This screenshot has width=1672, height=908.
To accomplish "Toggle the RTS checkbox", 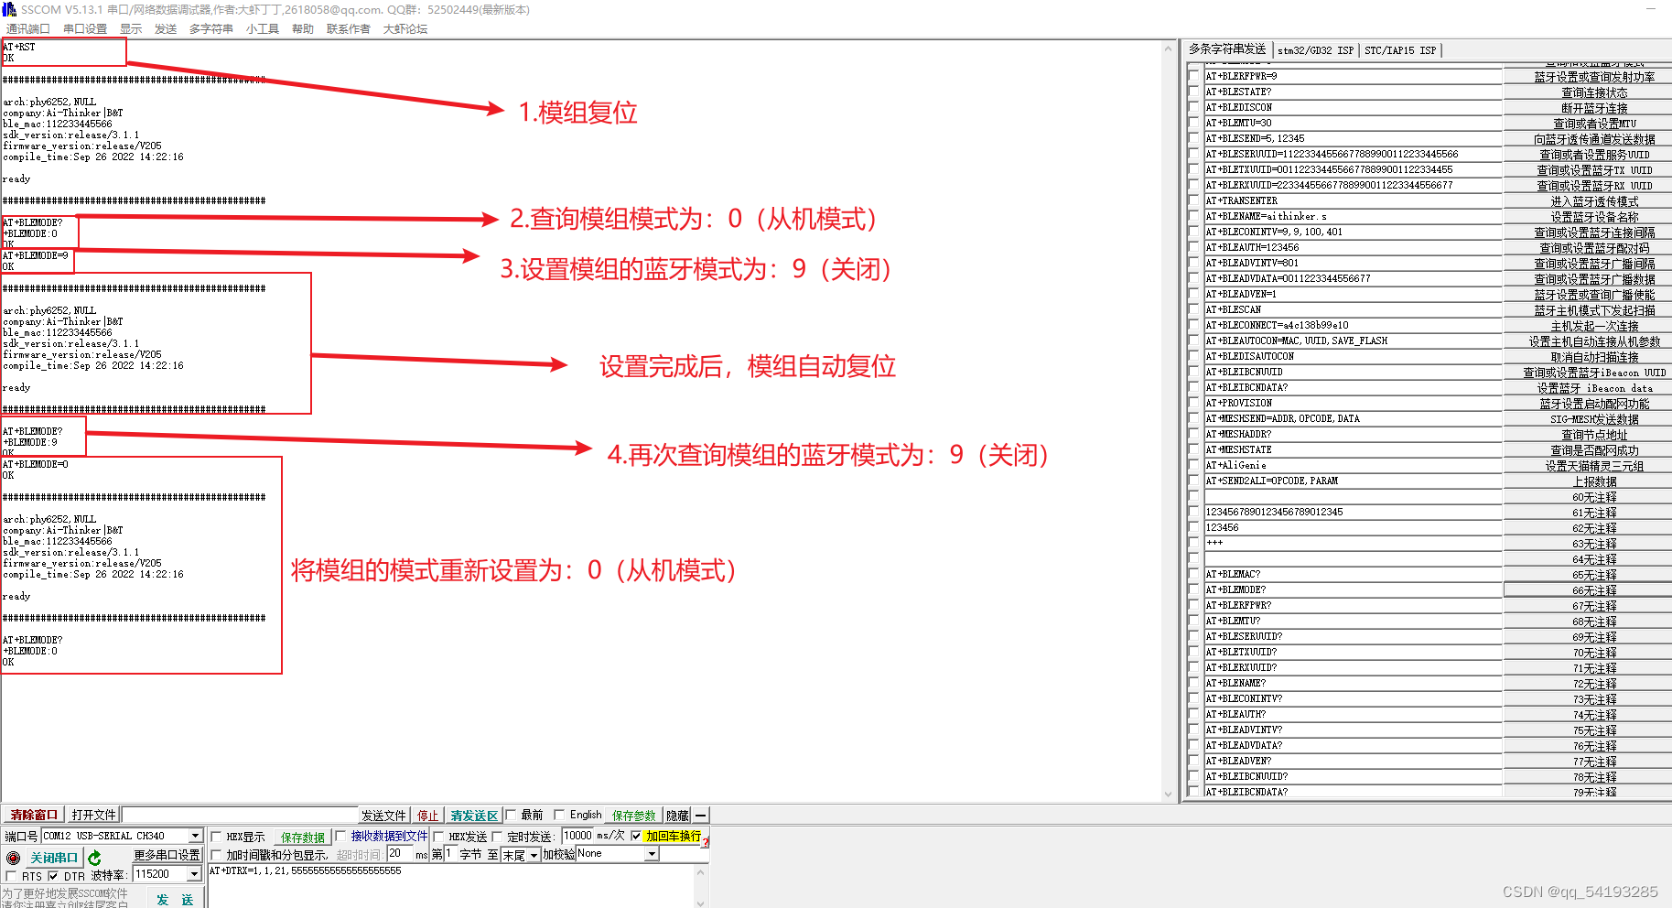I will click(11, 876).
